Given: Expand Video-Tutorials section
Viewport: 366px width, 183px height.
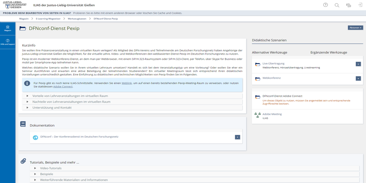Looking at the screenshot, I should point(195,168).
